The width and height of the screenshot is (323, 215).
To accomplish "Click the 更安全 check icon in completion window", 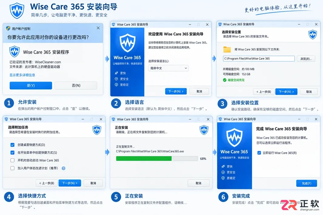I will coord(223,172).
